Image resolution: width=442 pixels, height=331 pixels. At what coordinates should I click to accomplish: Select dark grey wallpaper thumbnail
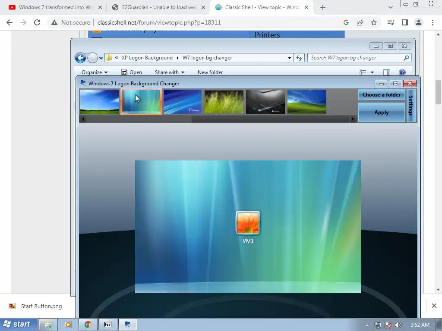(265, 102)
